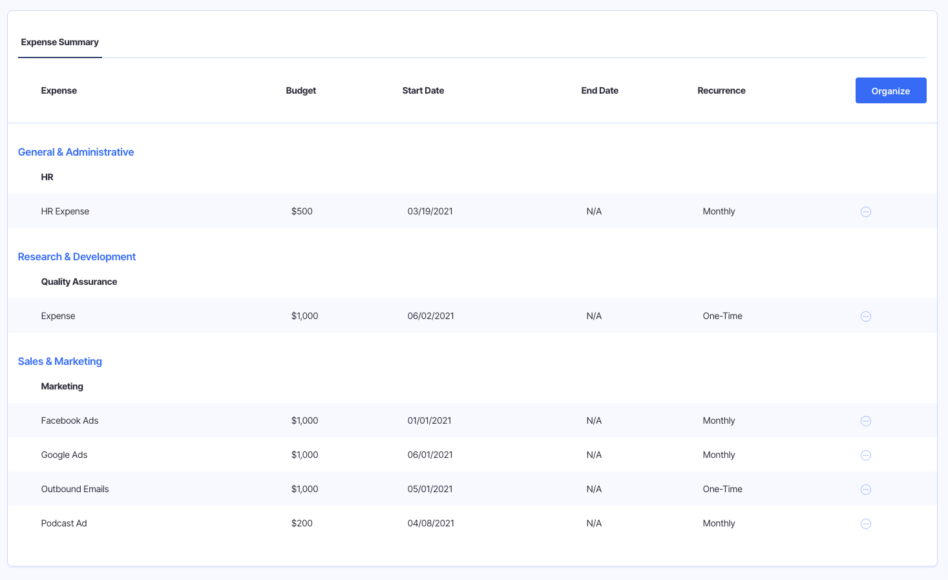This screenshot has height=580, width=948.
Task: Sort by the Budget column header
Action: 300,90
